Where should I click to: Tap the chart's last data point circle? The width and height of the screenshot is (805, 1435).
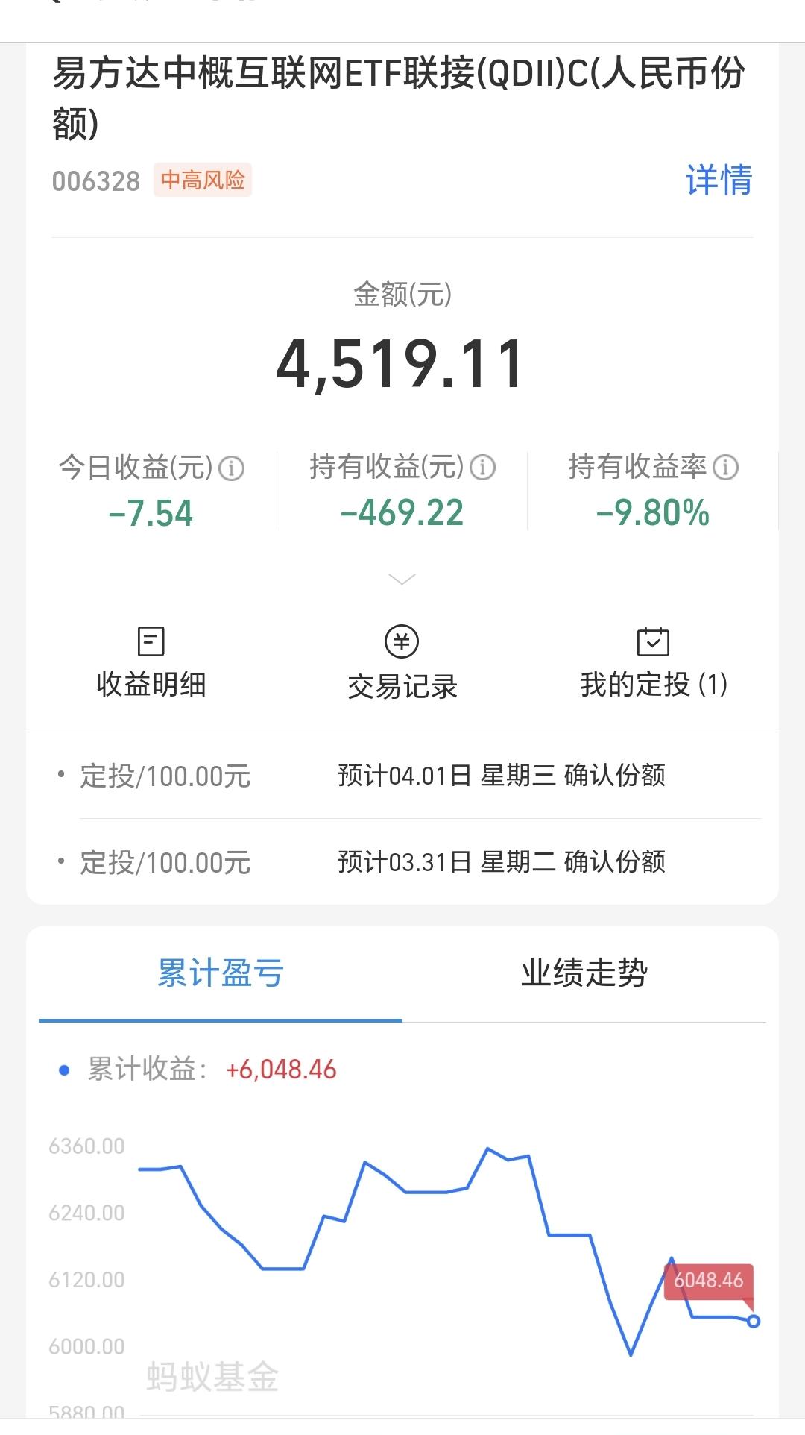coord(754,1321)
